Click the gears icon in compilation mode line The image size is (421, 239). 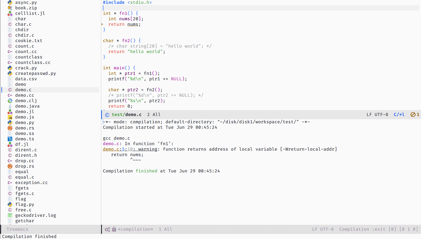pos(107,229)
